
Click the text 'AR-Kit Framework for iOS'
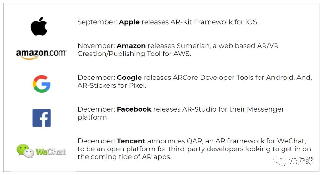(214, 22)
